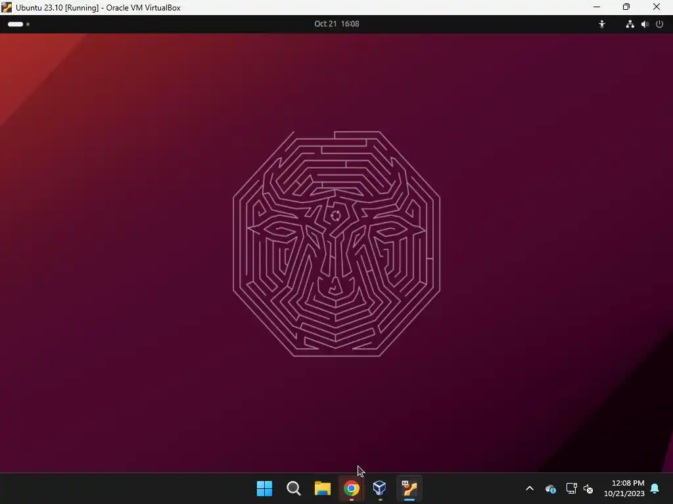
Task: Open the Ubuntu power menu icon
Action: click(660, 24)
